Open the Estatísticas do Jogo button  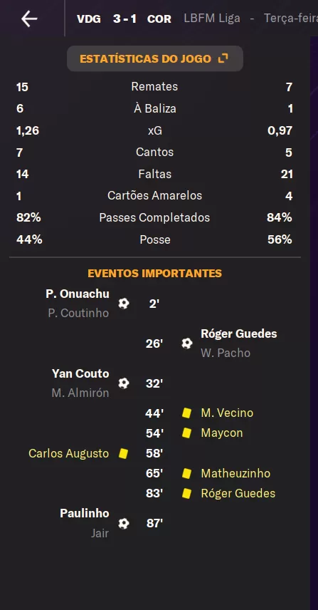coord(155,58)
